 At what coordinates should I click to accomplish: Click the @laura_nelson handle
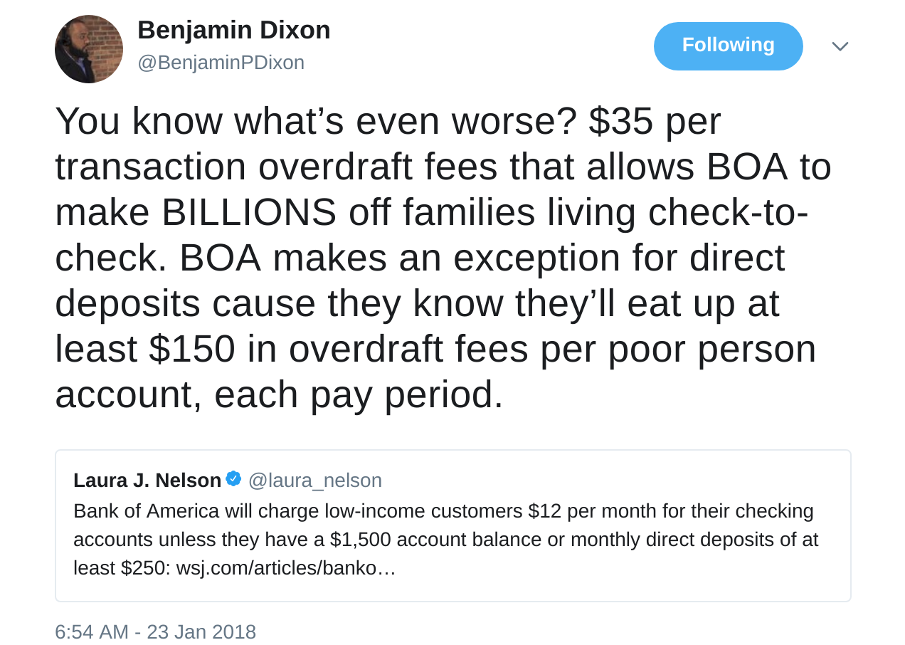pyautogui.click(x=314, y=481)
